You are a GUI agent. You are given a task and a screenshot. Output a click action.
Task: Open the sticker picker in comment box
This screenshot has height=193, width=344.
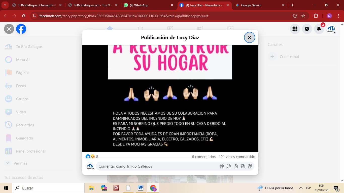point(250,166)
